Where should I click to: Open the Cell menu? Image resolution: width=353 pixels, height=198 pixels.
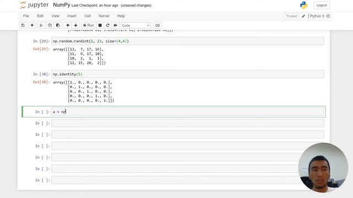click(88, 16)
